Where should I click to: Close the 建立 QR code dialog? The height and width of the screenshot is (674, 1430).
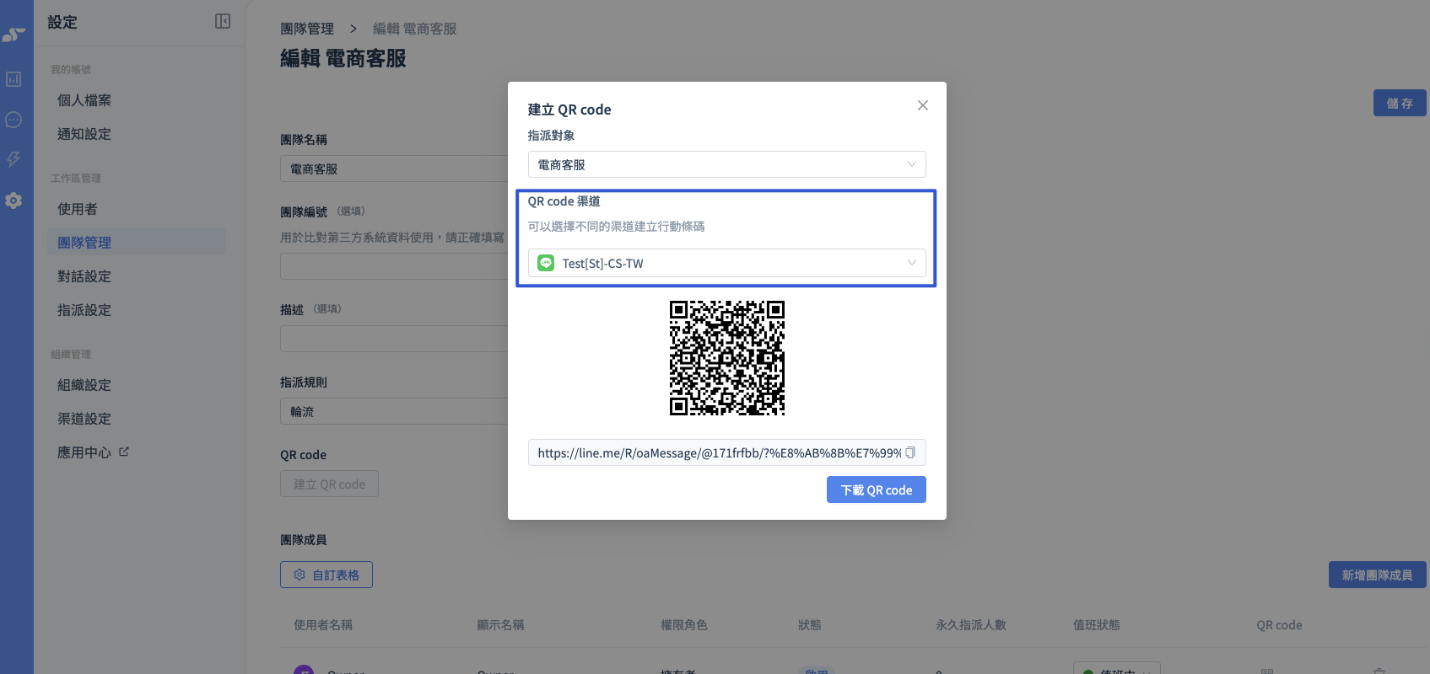(923, 105)
